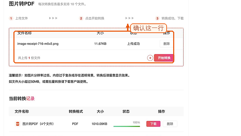Viewport: 241px width, 136px height.
Task: Click 文件名称 header in conversion record table
Action: [22, 112]
